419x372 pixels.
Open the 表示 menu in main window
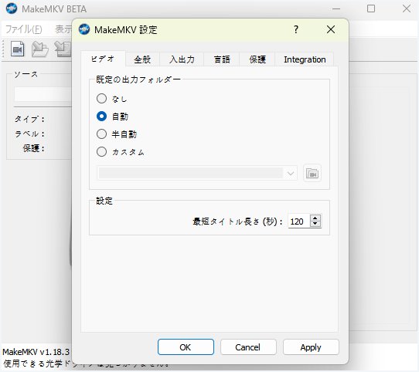pyautogui.click(x=63, y=29)
